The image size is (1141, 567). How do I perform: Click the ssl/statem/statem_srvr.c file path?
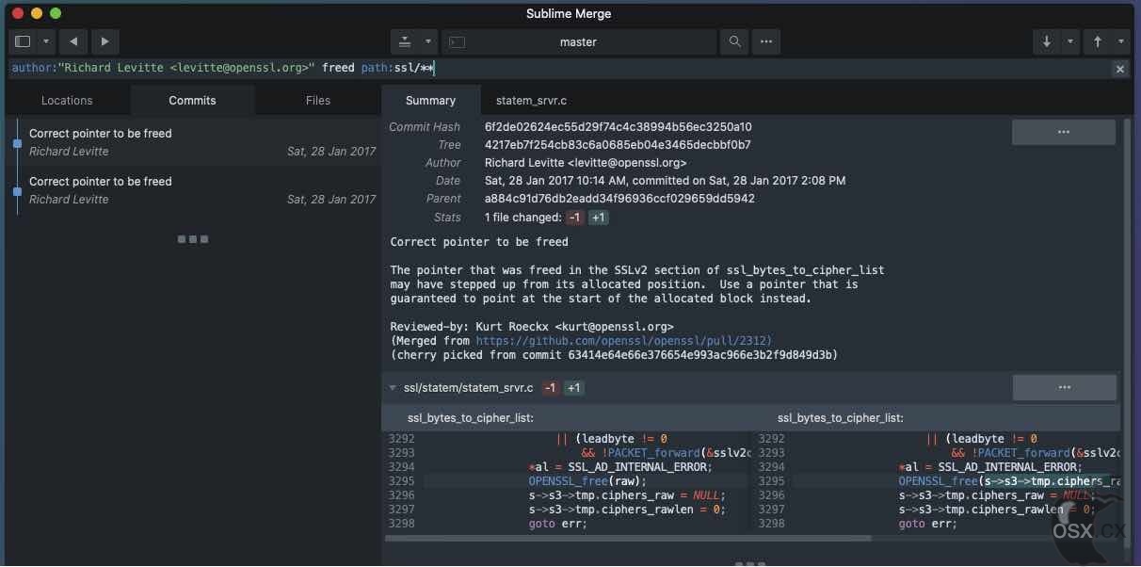468,387
